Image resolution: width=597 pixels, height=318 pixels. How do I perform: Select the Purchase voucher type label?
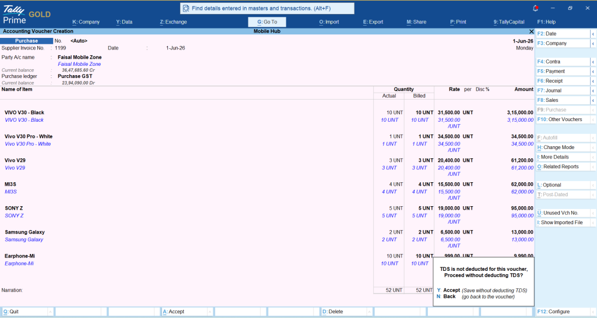click(27, 41)
